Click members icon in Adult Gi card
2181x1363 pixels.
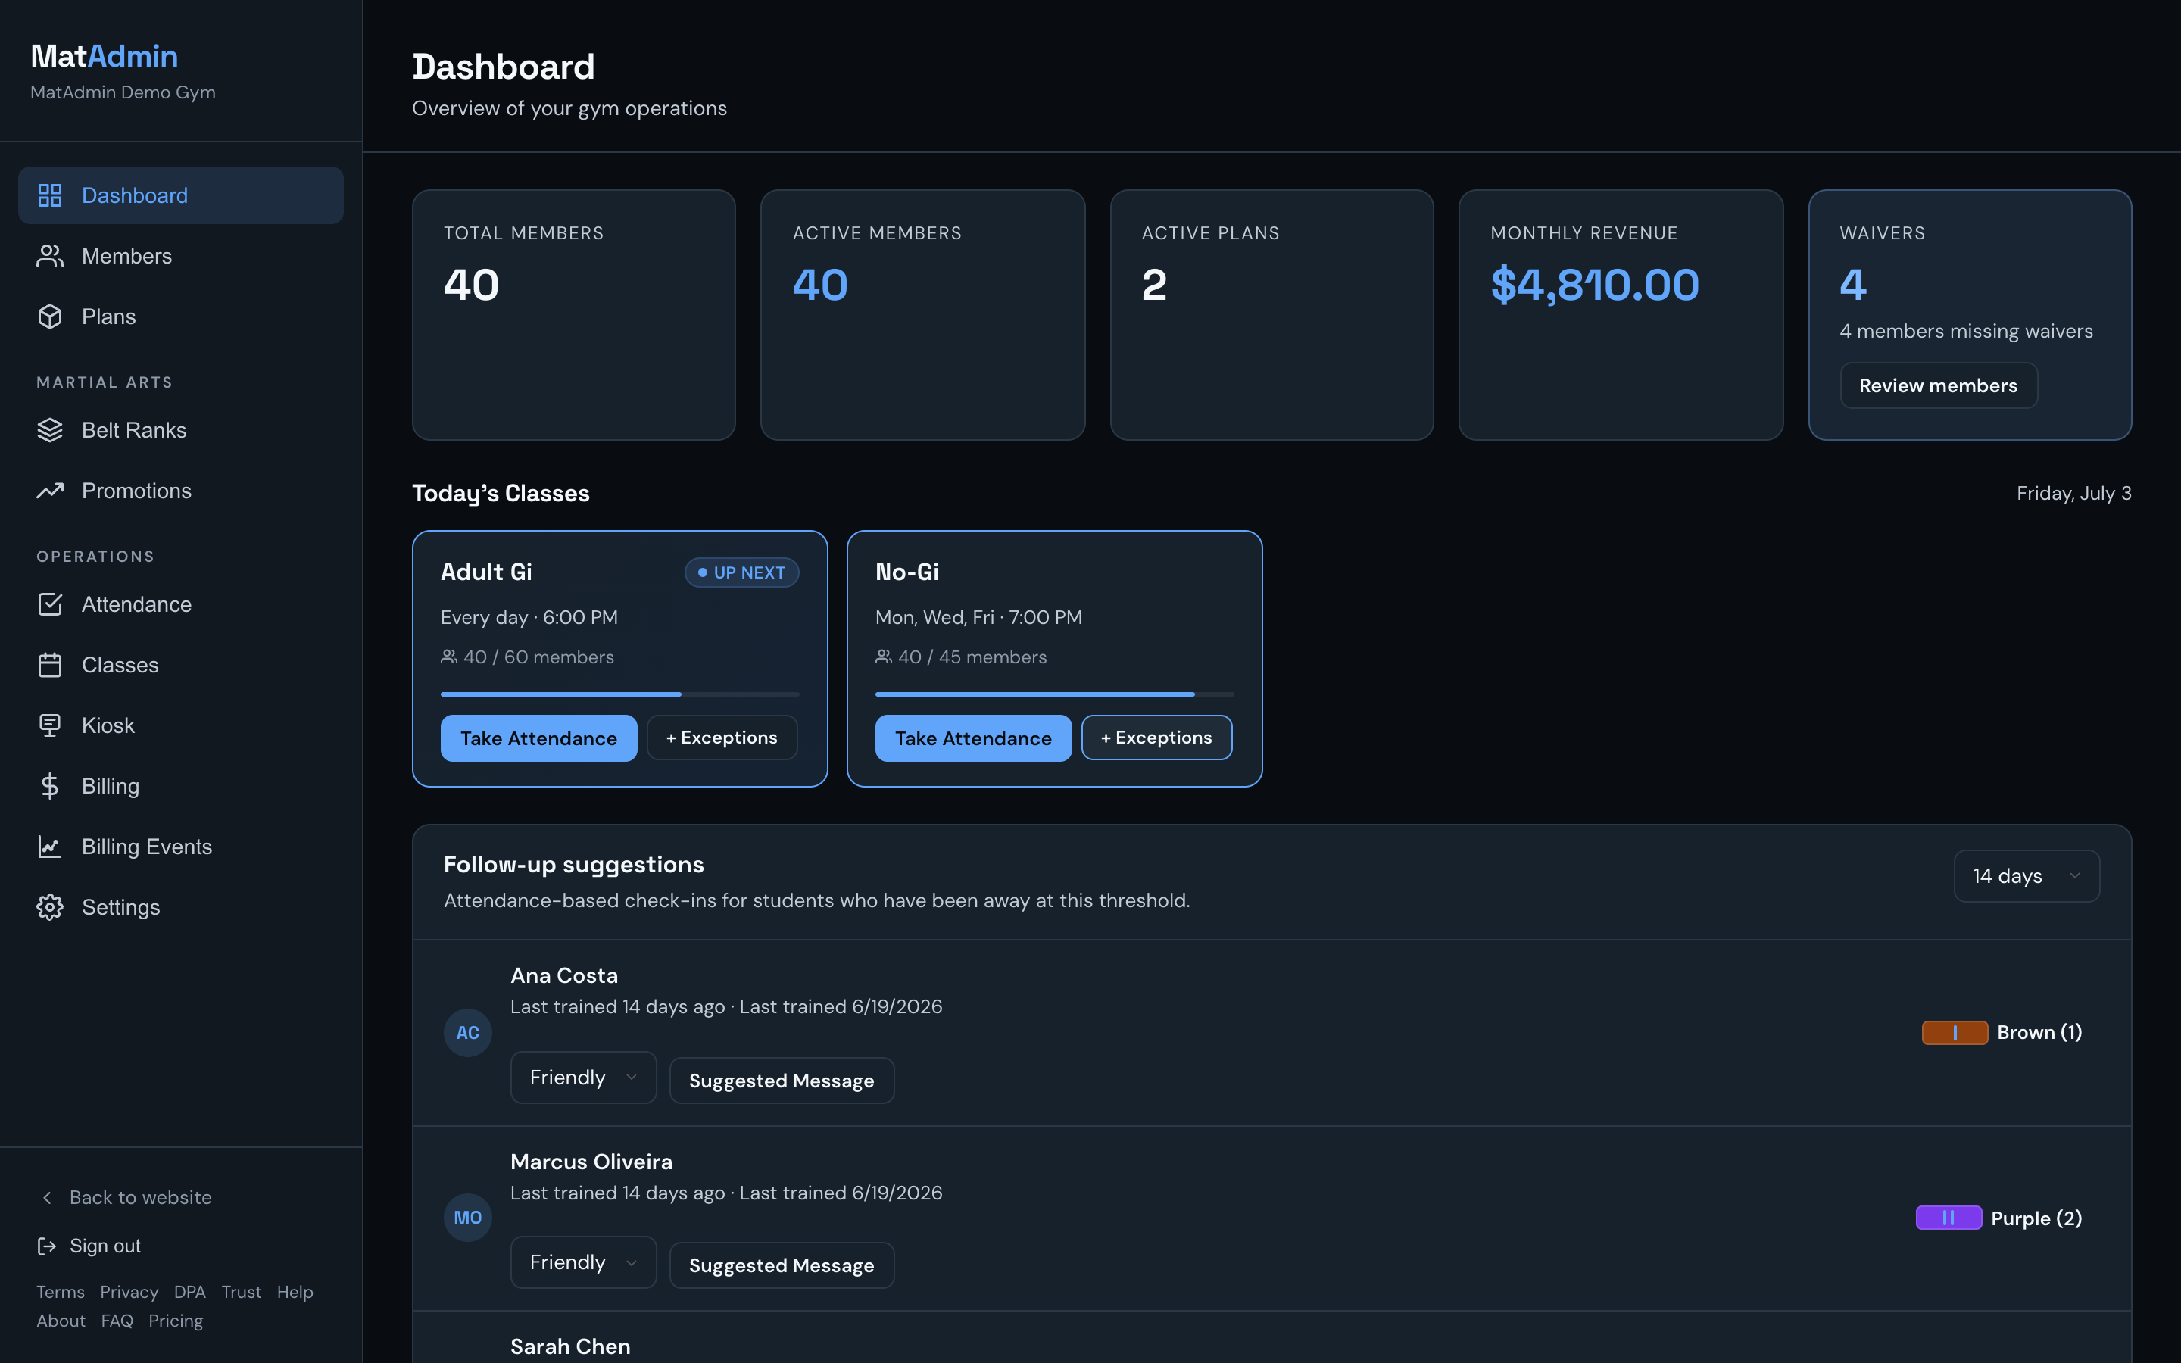pos(449,657)
